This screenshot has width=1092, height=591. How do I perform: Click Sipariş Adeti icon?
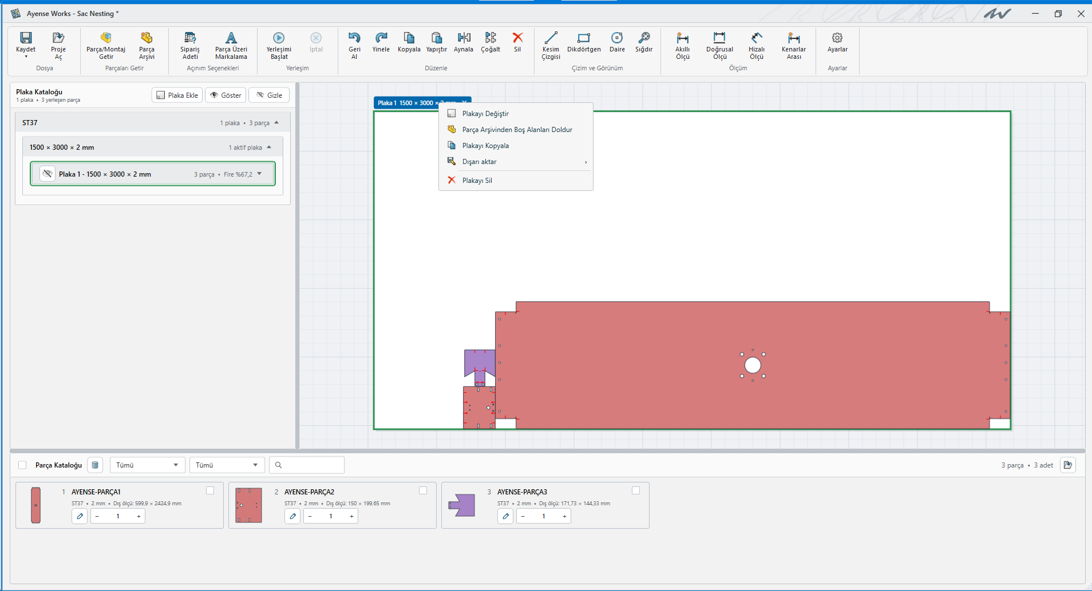click(x=190, y=38)
